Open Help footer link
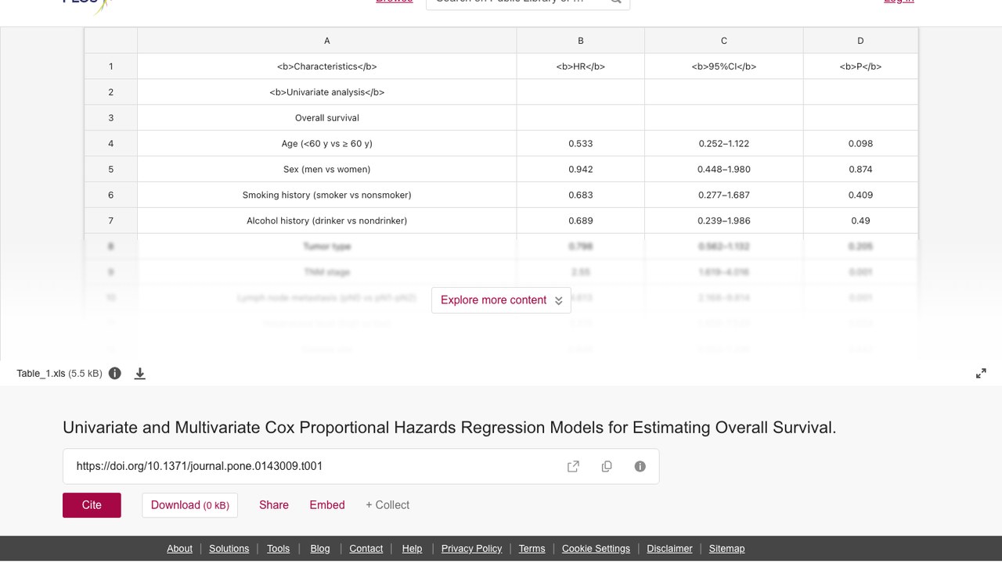 (x=412, y=549)
